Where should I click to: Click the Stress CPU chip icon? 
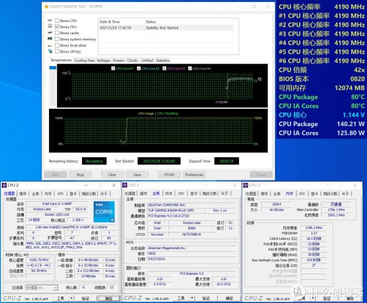tap(50, 20)
